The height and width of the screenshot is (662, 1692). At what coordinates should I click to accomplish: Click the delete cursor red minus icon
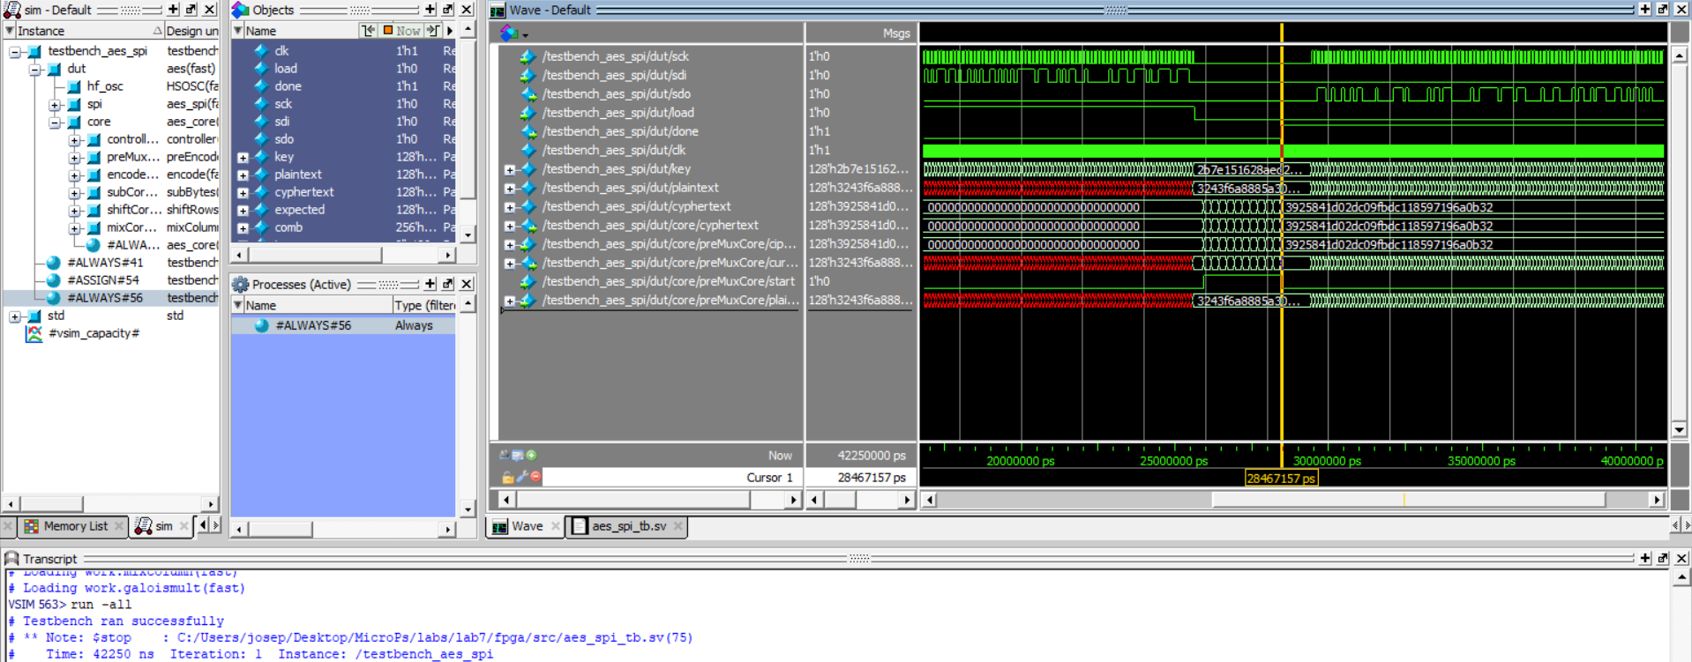point(535,477)
